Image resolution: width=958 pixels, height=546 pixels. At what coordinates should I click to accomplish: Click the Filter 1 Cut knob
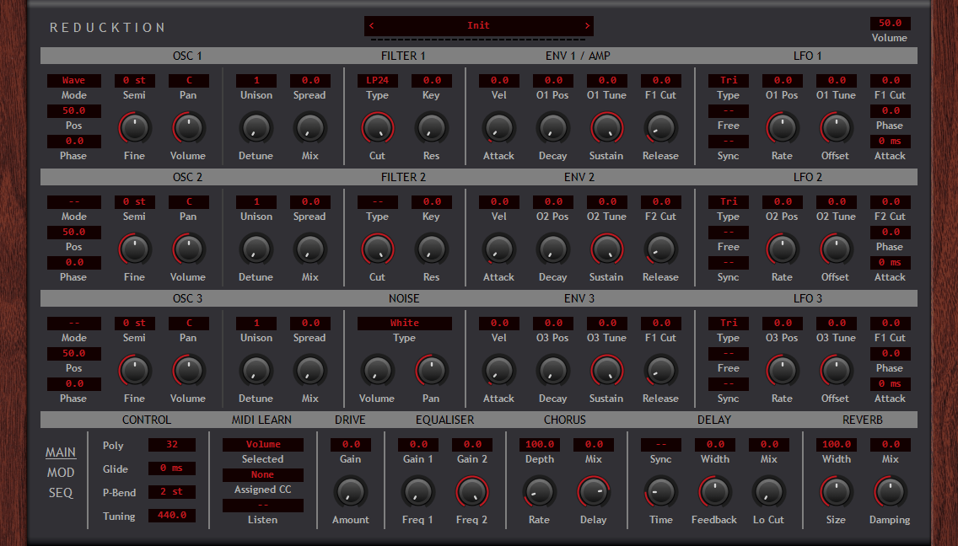point(377,128)
